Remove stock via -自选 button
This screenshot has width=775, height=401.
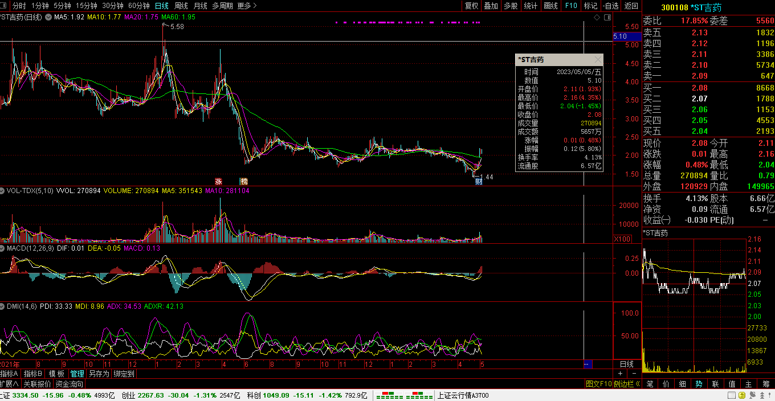click(610, 6)
